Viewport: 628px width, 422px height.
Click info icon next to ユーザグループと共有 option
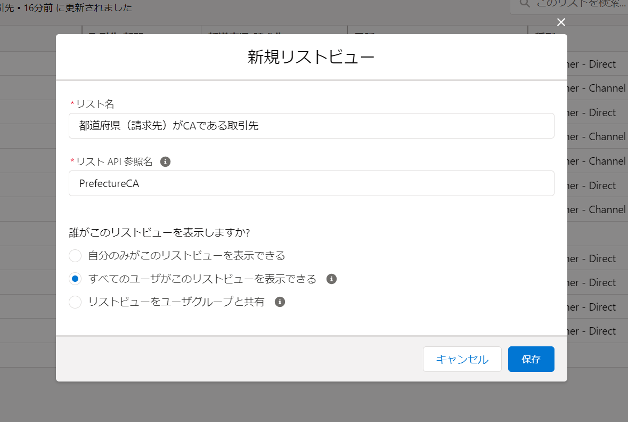tap(280, 302)
